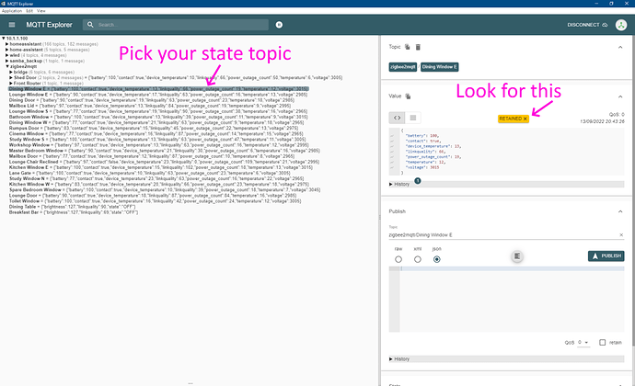Click the search magnifier icon
Image resolution: width=635 pixels, height=386 pixels.
click(90, 25)
